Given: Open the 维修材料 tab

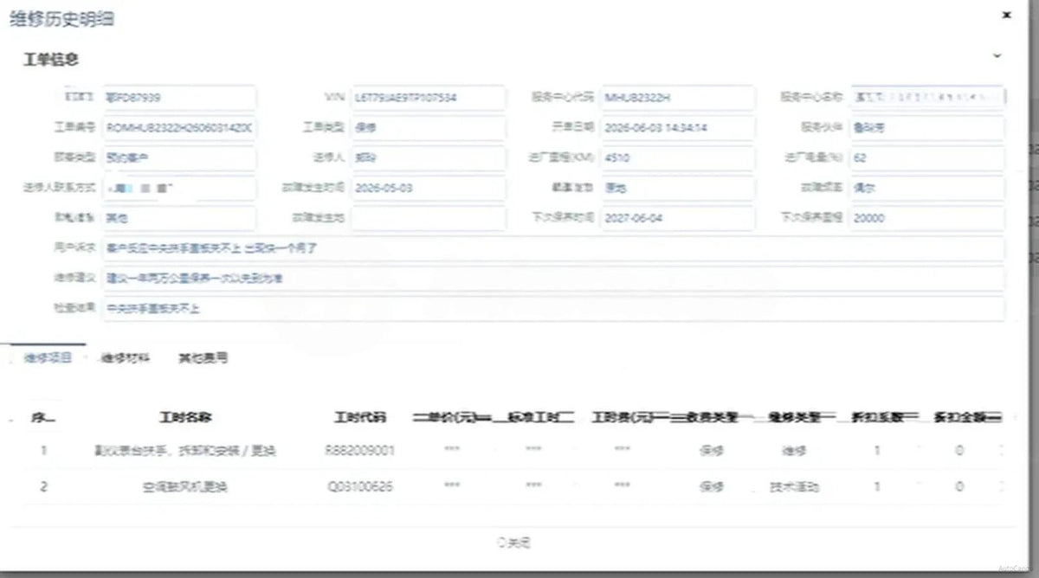Looking at the screenshot, I should 126,357.
